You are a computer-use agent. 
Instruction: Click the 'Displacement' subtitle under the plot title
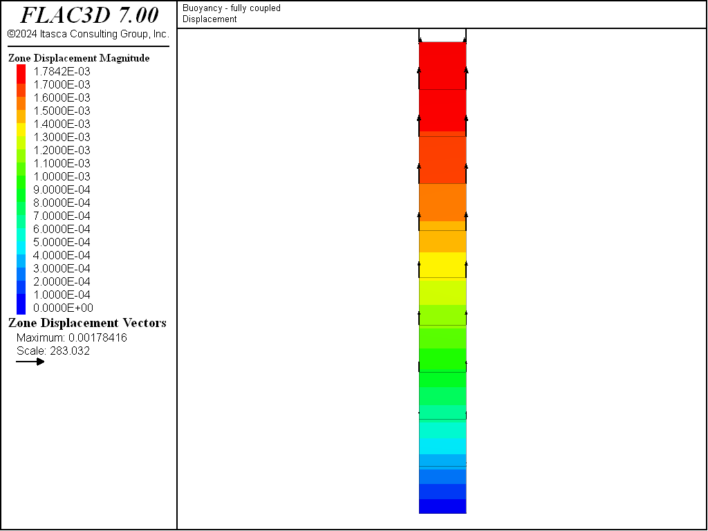[209, 19]
